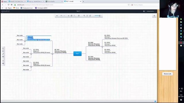Adjust the zoom level slider
Viewport: 184px width, 103px height.
pos(97,16)
